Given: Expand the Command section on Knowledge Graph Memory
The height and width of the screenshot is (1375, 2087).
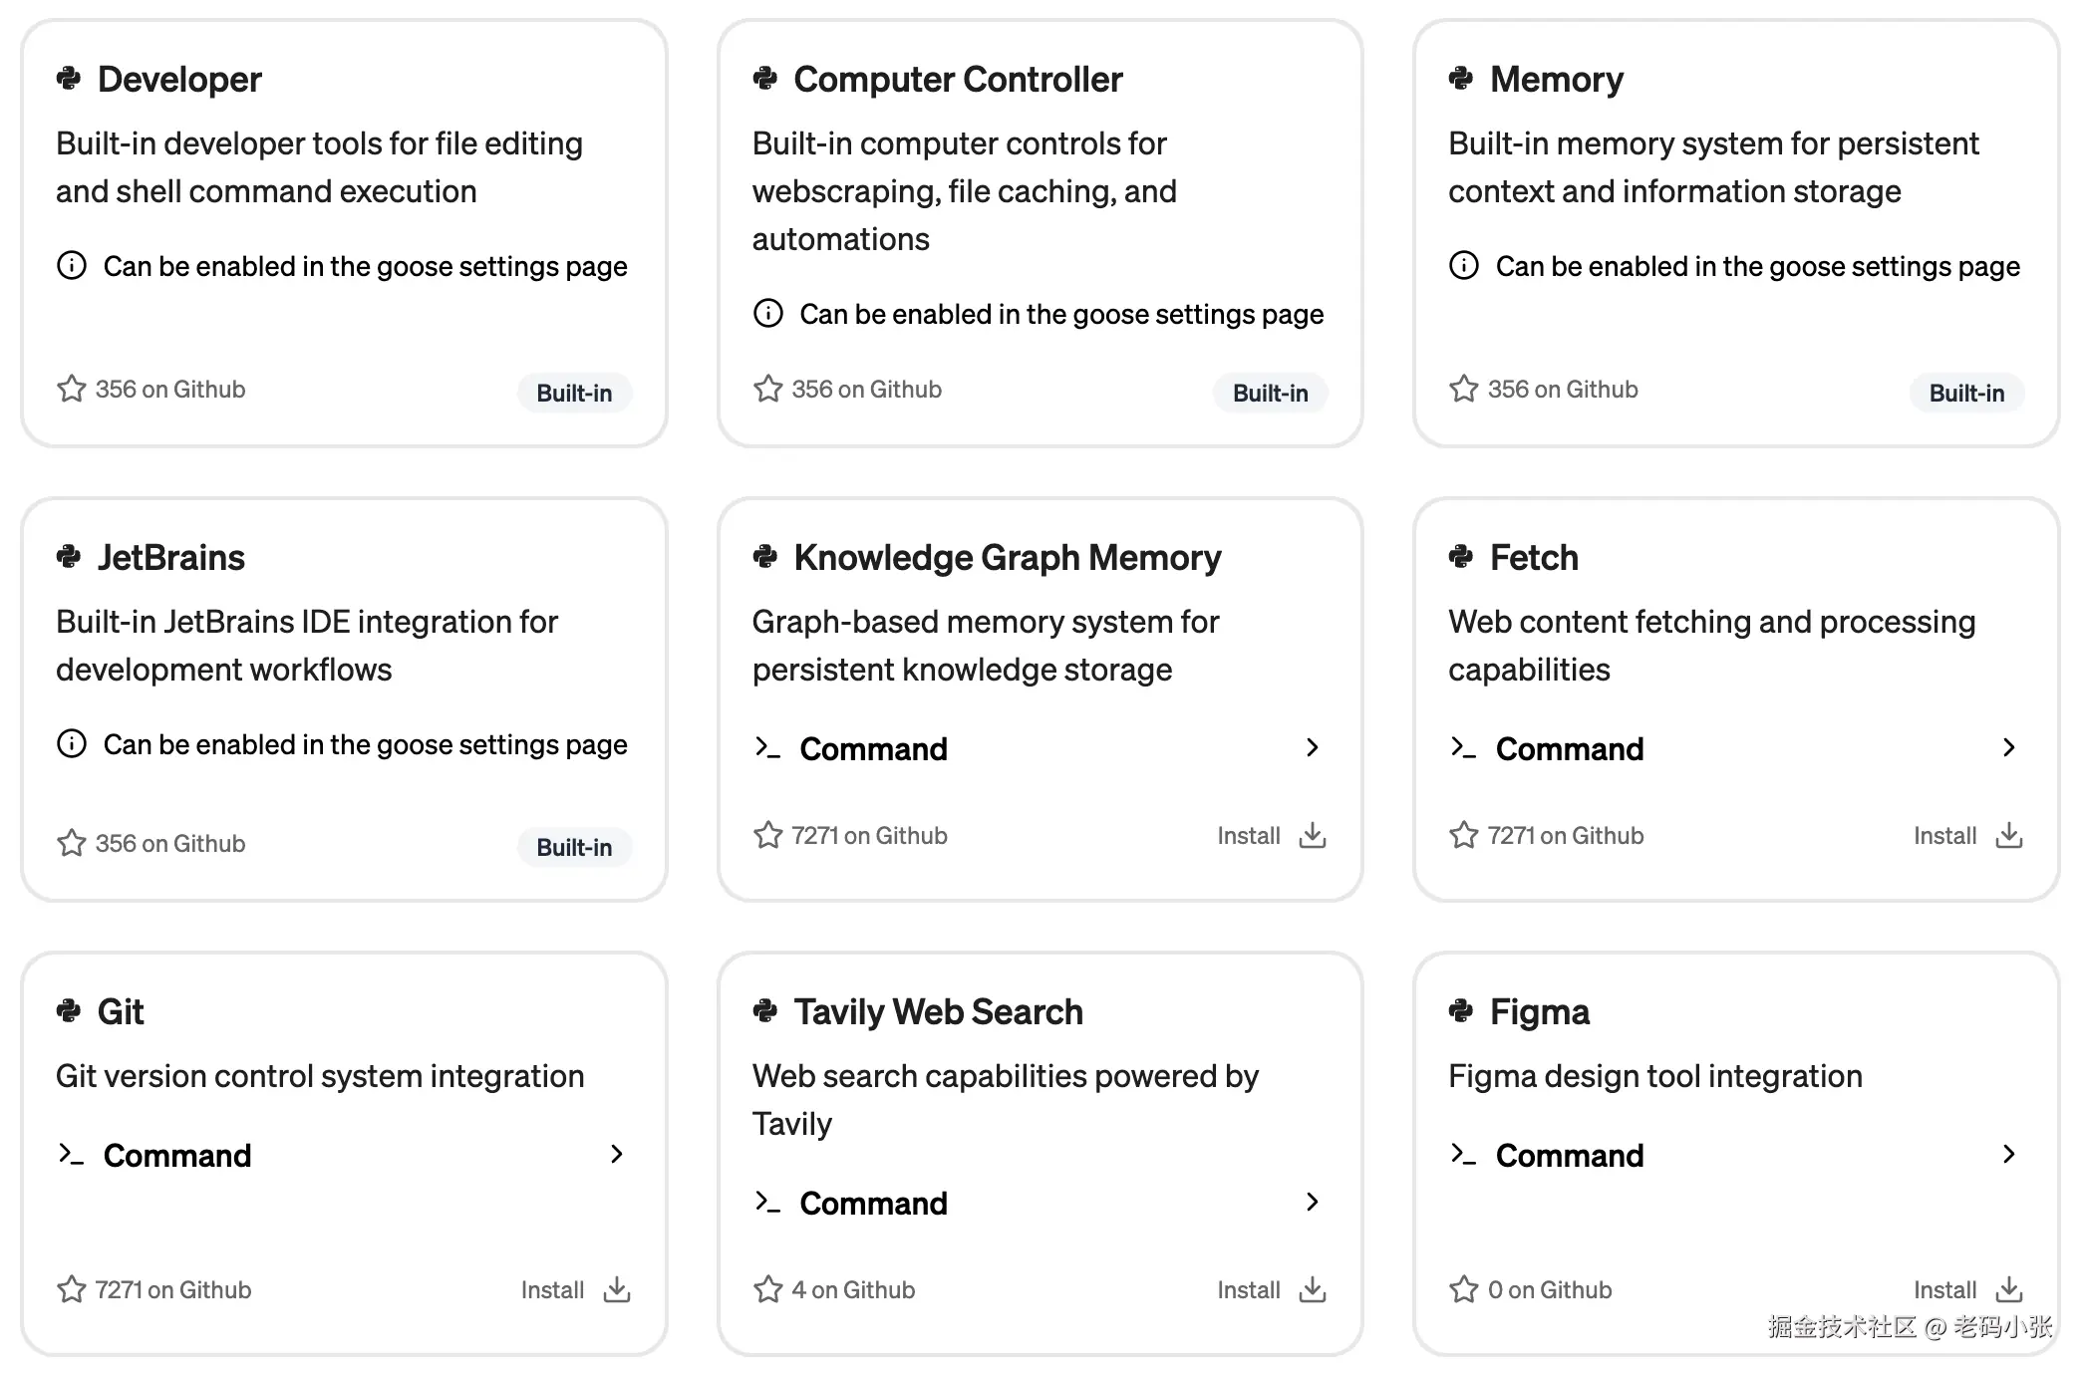Looking at the screenshot, I should pyautogui.click(x=1313, y=748).
